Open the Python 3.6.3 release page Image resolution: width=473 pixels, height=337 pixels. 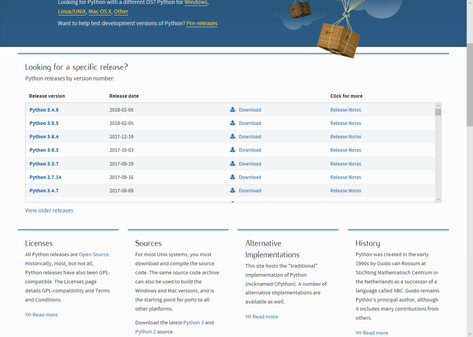[44, 150]
